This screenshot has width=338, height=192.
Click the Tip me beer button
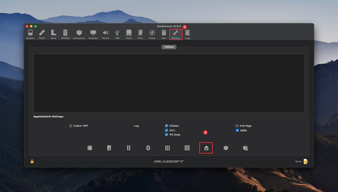point(305,161)
